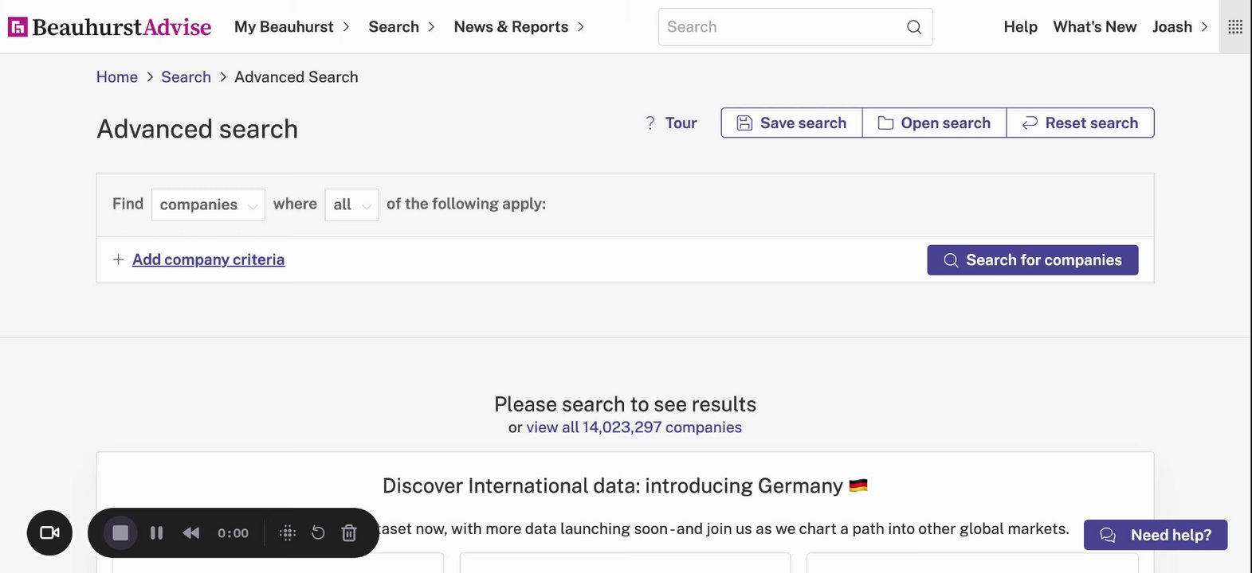Pause the screen recording
The height and width of the screenshot is (573, 1252).
click(157, 533)
